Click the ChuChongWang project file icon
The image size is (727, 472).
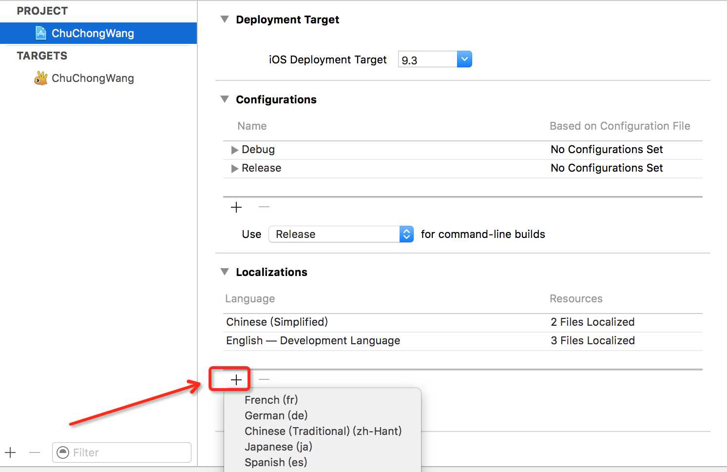[41, 33]
